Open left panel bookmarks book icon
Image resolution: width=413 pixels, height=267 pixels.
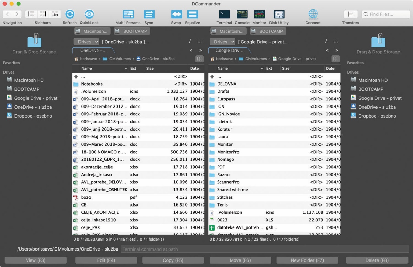pos(200,59)
